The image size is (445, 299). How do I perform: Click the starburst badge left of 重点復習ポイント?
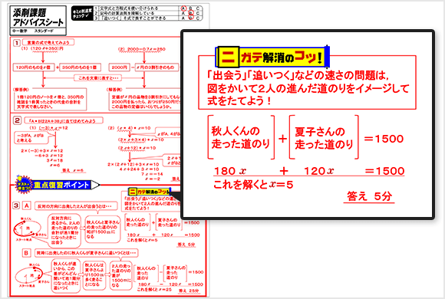pos(24,185)
